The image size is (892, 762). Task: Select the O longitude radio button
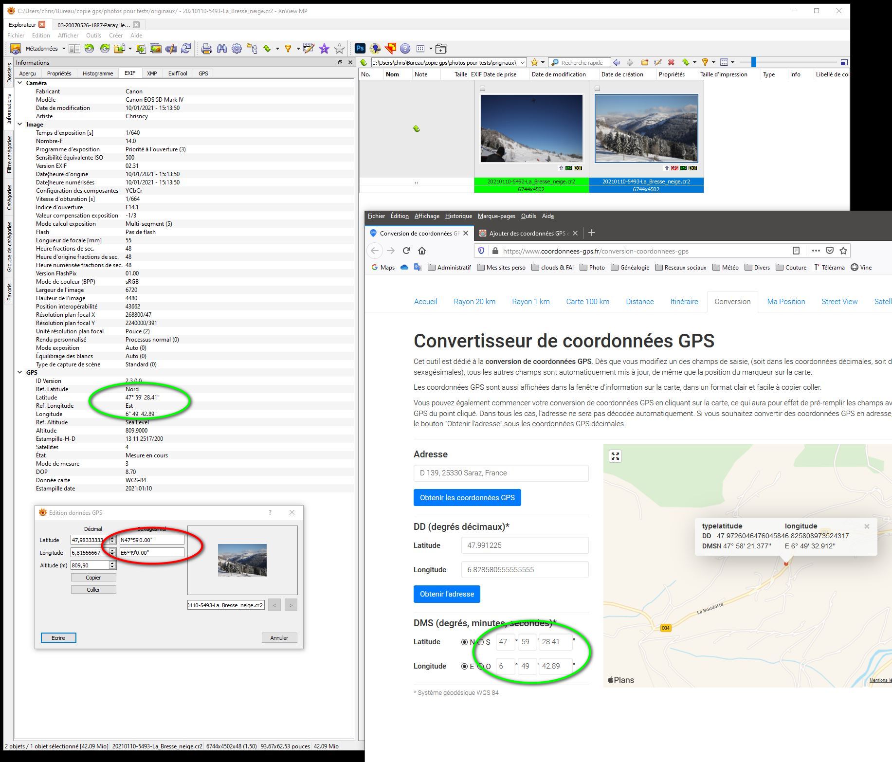click(x=481, y=667)
